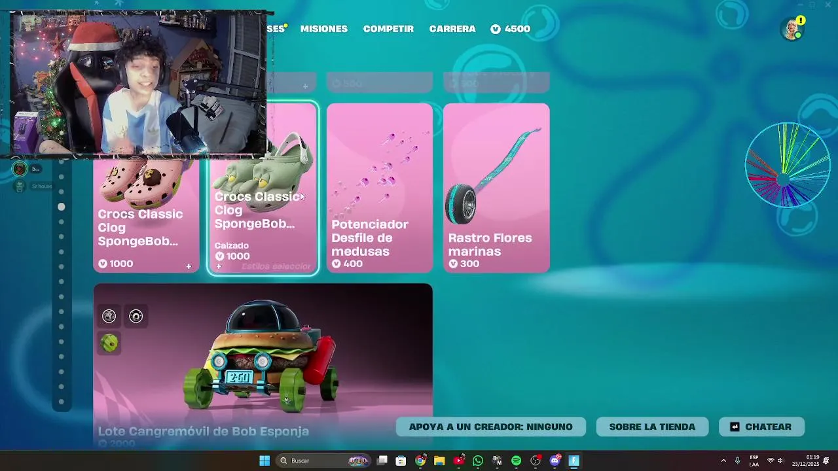Screen dimensions: 838x471
Task: Click the Calzado label on green Crocs card
Action: (x=232, y=246)
